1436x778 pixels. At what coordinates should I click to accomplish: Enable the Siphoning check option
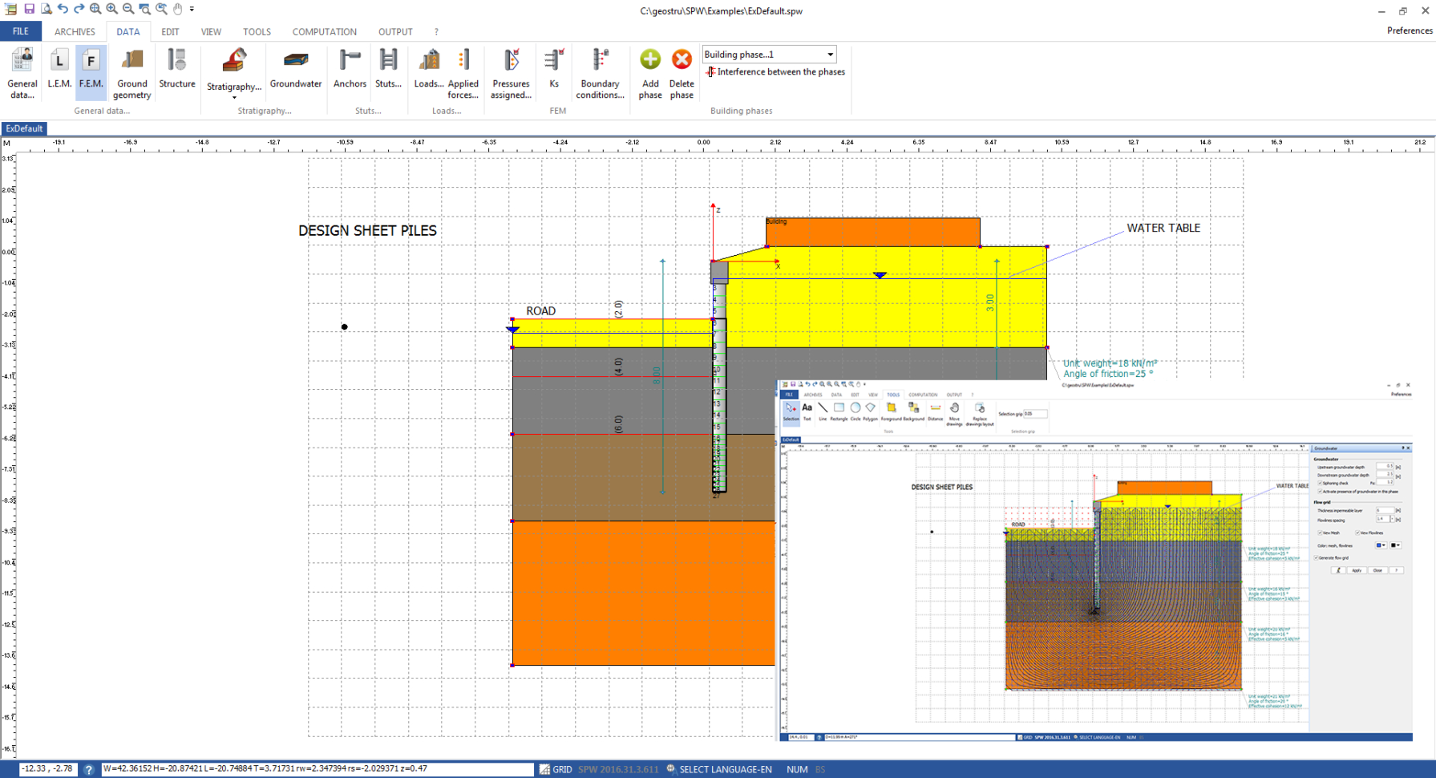coord(1320,483)
